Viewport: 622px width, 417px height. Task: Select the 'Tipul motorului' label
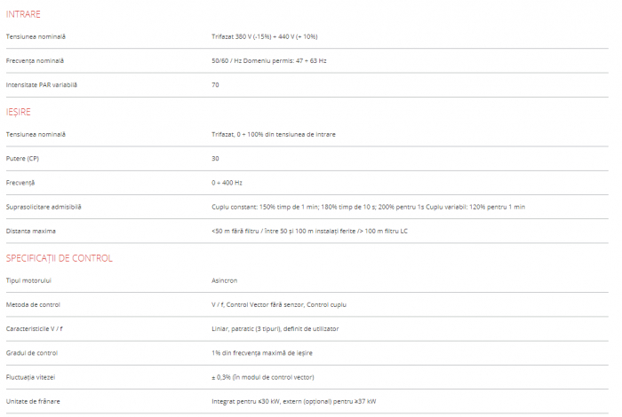tap(28, 280)
